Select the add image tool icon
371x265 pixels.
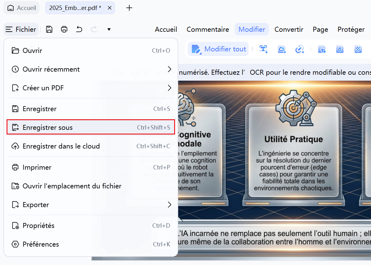coord(282,49)
